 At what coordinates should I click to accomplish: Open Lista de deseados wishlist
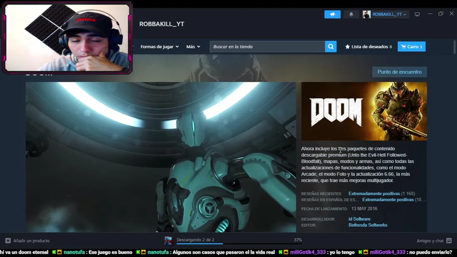click(372, 47)
